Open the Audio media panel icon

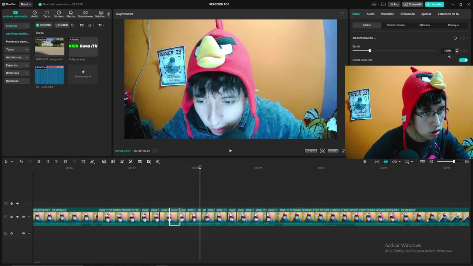[x=35, y=14]
